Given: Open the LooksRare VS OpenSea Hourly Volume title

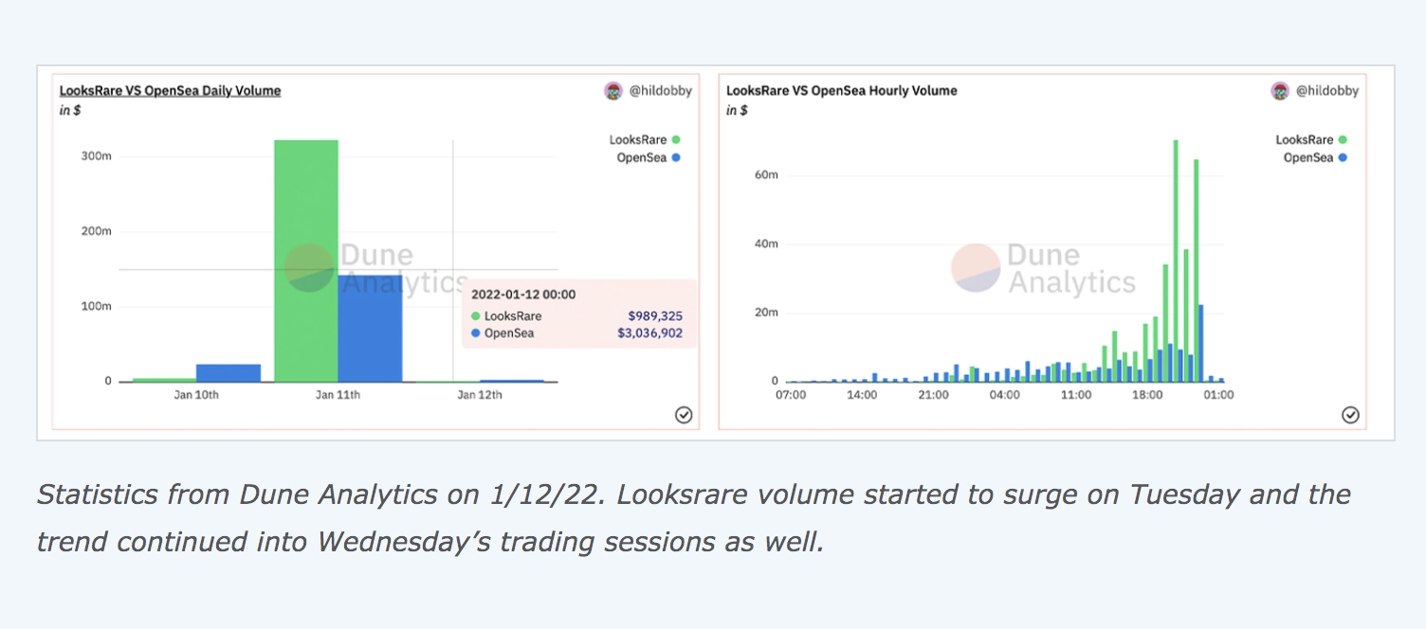Looking at the screenshot, I should click(841, 91).
